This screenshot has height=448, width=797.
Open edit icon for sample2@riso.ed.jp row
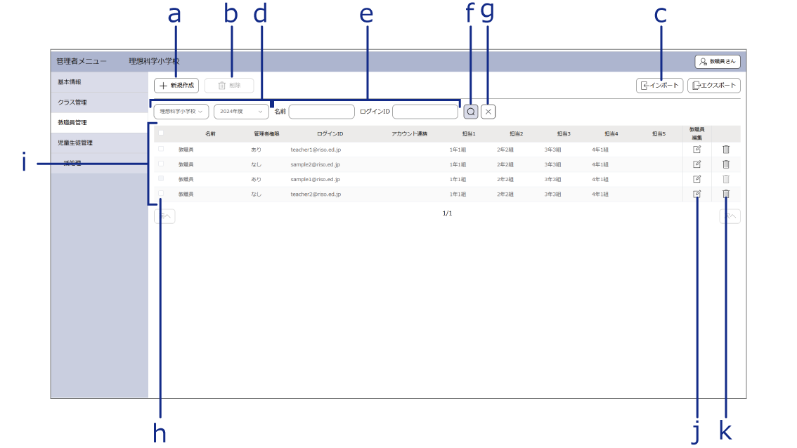click(696, 164)
